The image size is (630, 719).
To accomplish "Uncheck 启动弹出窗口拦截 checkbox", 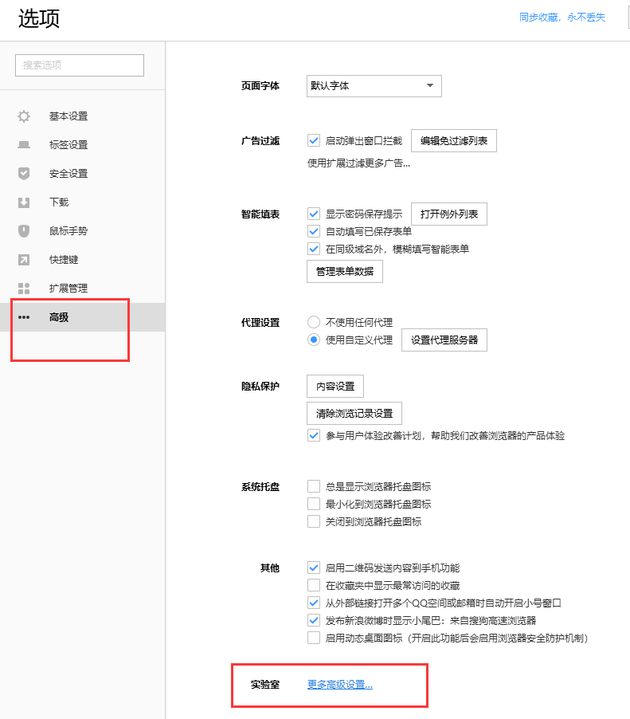I will tap(314, 141).
